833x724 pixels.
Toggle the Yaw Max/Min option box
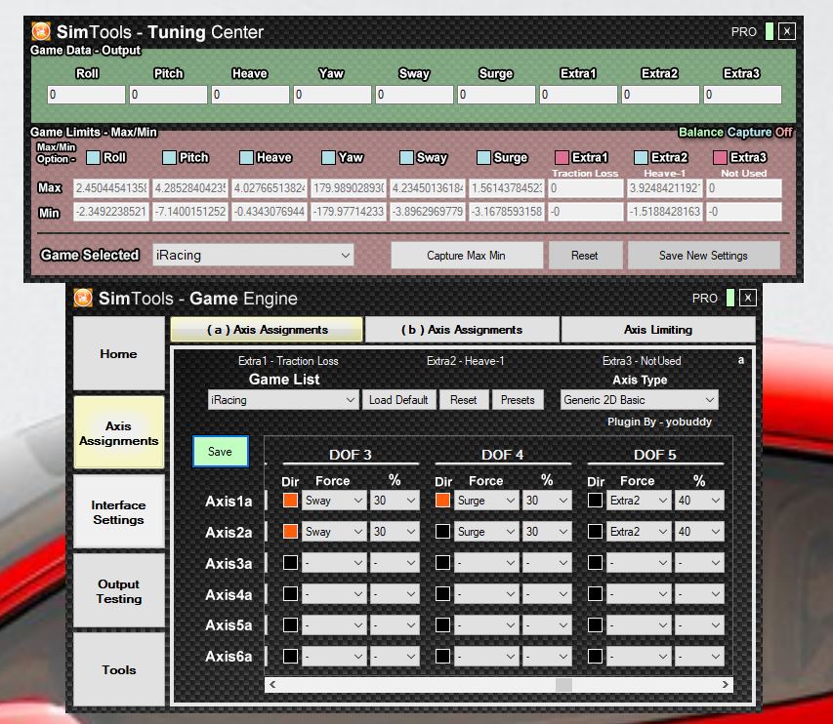click(328, 158)
